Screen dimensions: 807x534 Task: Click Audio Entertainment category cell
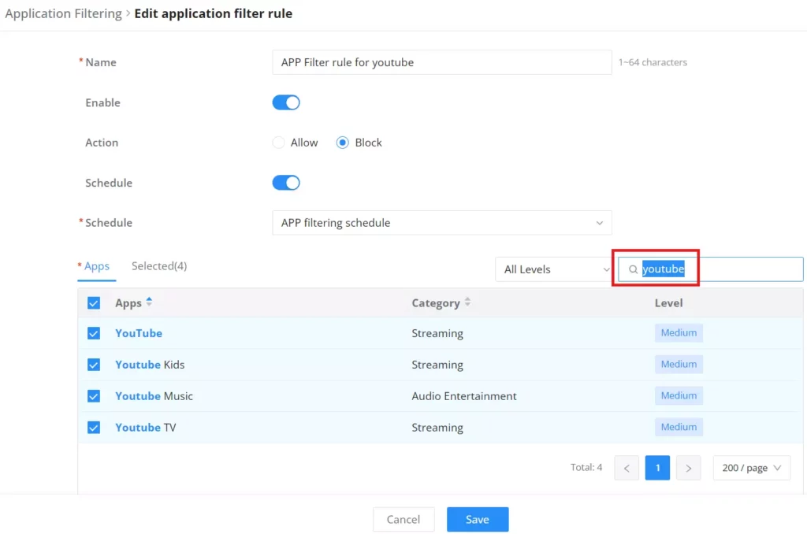[x=463, y=396]
